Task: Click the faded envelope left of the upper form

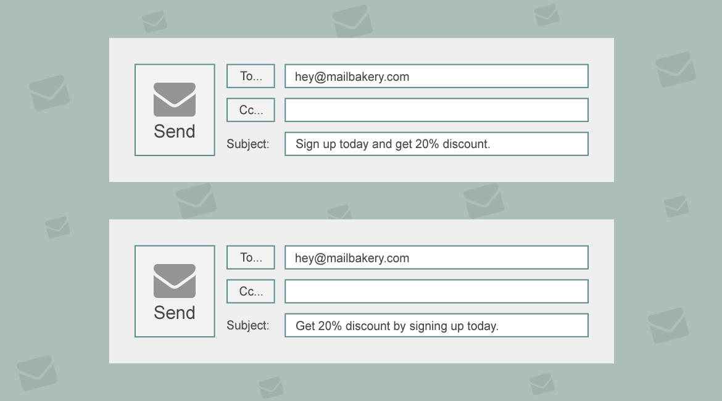Action: 49,93
